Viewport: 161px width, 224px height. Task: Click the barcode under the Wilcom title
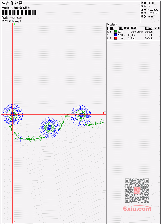point(19,12)
